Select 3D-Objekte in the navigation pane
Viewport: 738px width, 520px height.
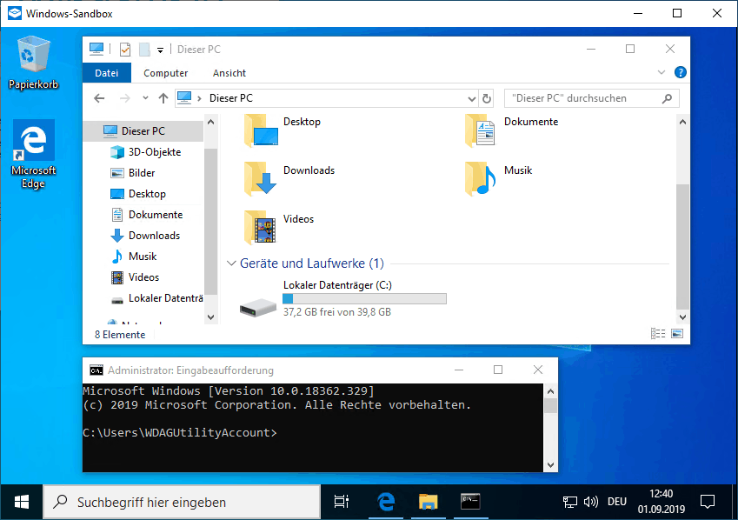155,151
